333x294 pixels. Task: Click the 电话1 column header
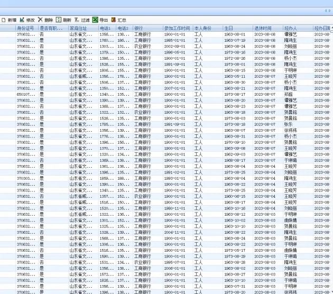pyautogui.click(x=105, y=28)
